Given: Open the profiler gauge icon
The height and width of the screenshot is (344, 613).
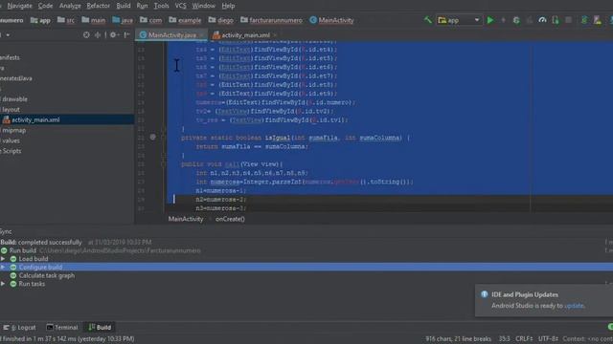Looking at the screenshot, I should pos(542,20).
